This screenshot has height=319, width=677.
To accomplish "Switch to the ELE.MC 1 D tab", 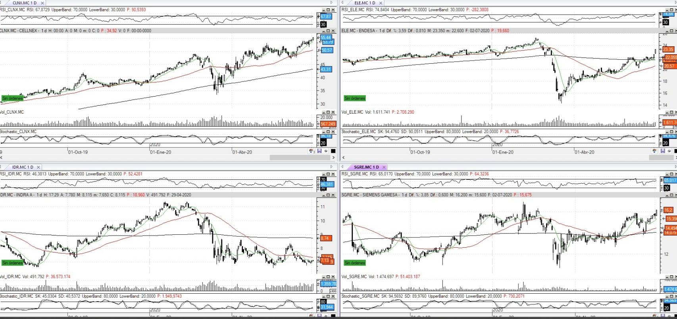I will pos(364,3).
